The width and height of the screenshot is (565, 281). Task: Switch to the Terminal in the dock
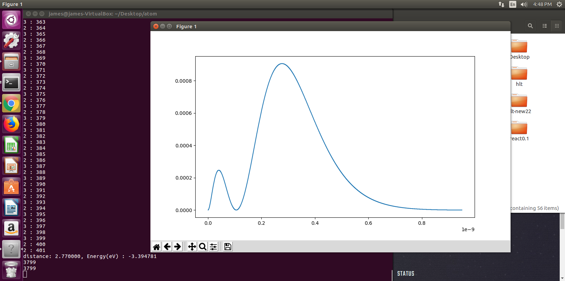11,82
